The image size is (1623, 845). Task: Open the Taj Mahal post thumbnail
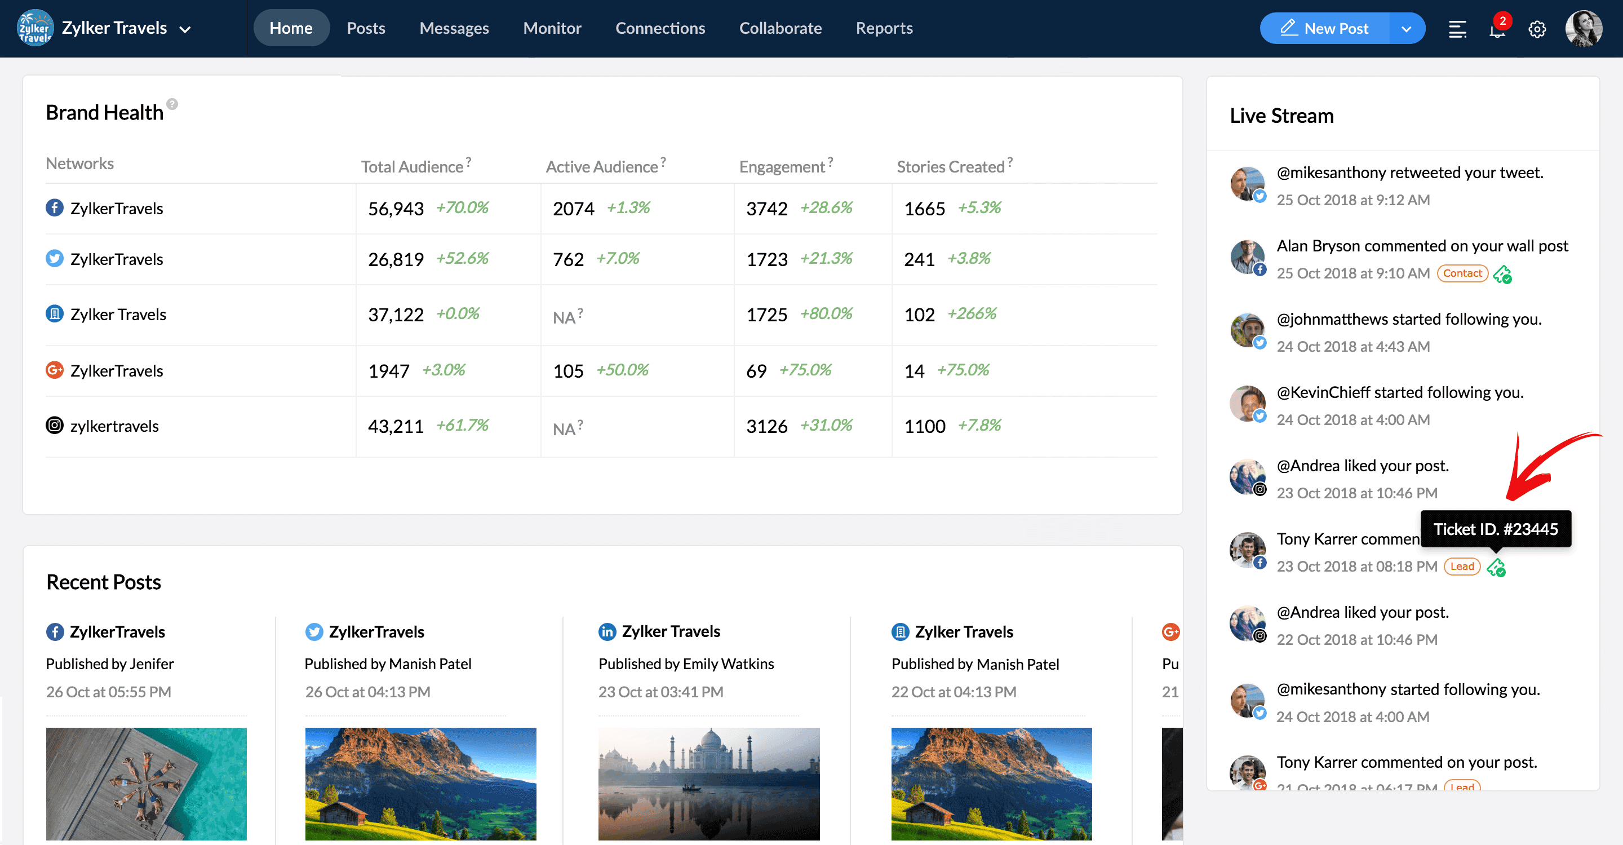708,783
